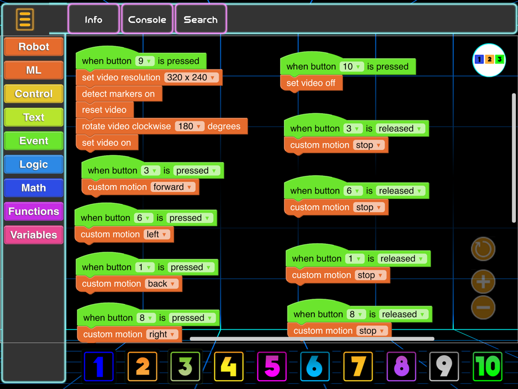Select the Control block category
Image resolution: width=518 pixels, height=389 pixels.
click(x=34, y=93)
